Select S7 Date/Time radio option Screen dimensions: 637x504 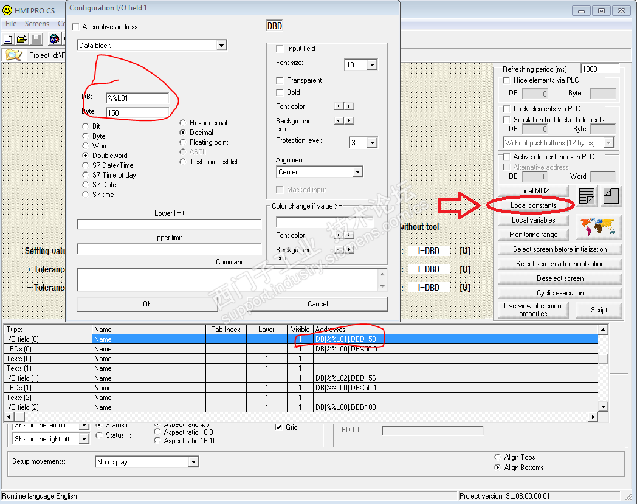pos(85,165)
